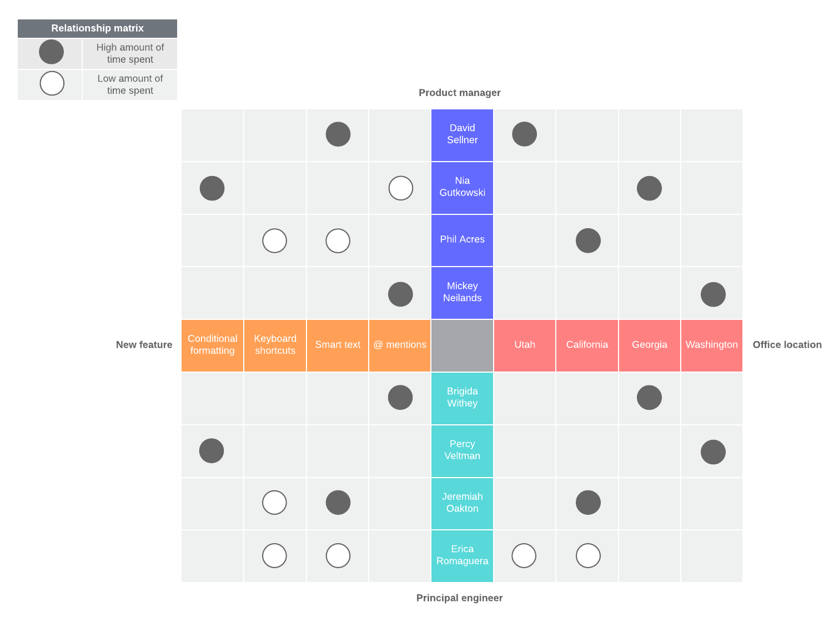Click the Nia Gutkowski product manager cell
Screen dimensions: 839x627
click(x=462, y=187)
